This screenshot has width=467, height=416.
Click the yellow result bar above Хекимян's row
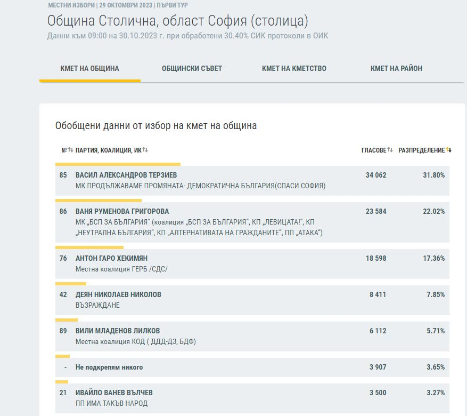click(89, 247)
